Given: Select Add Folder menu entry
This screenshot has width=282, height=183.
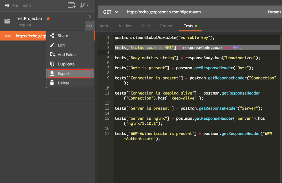Looking at the screenshot, I should pyautogui.click(x=70, y=54).
